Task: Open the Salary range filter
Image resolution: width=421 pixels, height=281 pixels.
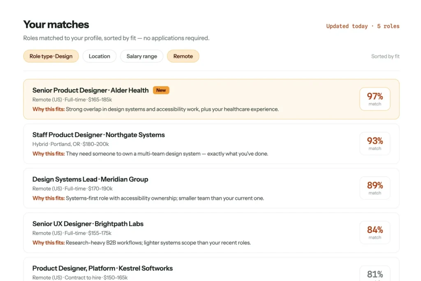Action: click(141, 56)
